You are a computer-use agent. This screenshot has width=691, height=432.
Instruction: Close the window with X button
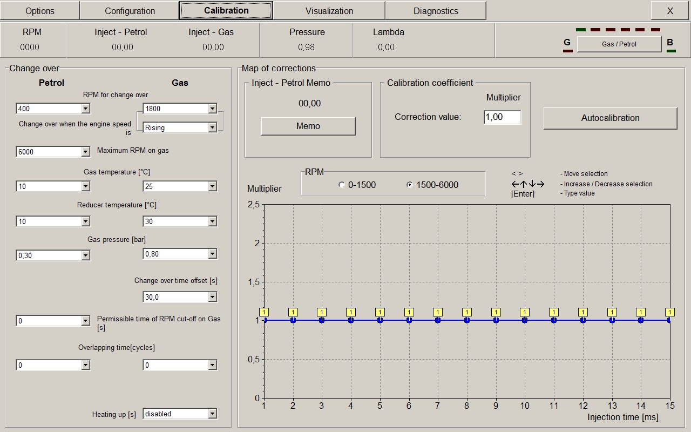[669, 10]
